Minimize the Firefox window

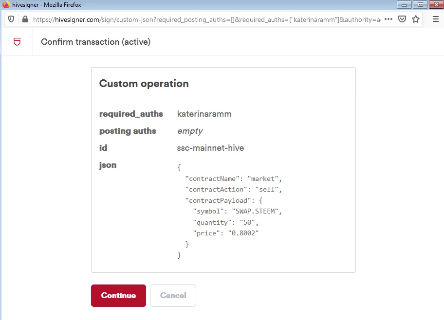pos(404,5)
